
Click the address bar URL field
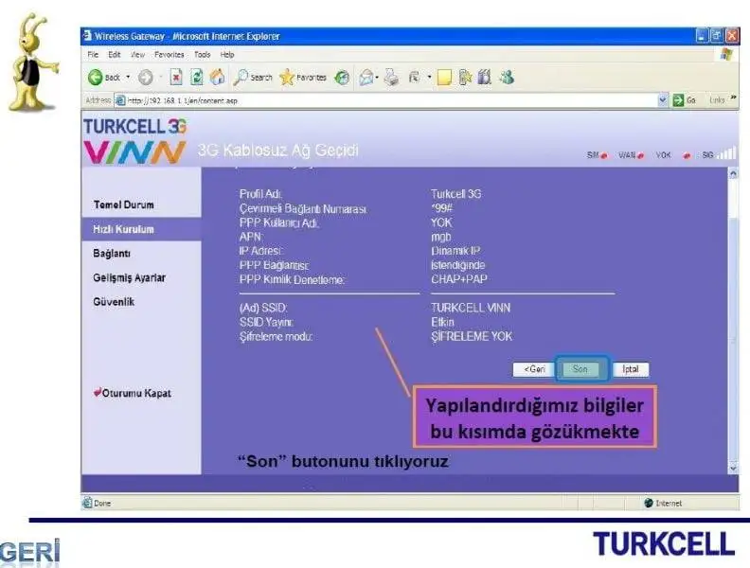(x=390, y=100)
